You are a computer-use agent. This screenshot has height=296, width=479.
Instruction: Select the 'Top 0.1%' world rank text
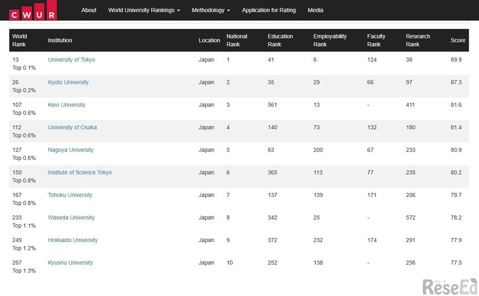click(x=24, y=68)
